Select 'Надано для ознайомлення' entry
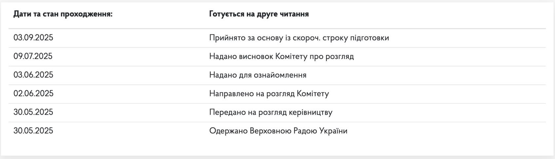Screen dimensions: 555x159 coord(258,75)
